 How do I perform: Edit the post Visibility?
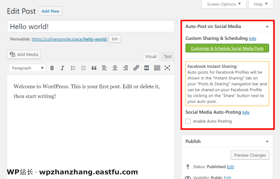tap(228, 177)
